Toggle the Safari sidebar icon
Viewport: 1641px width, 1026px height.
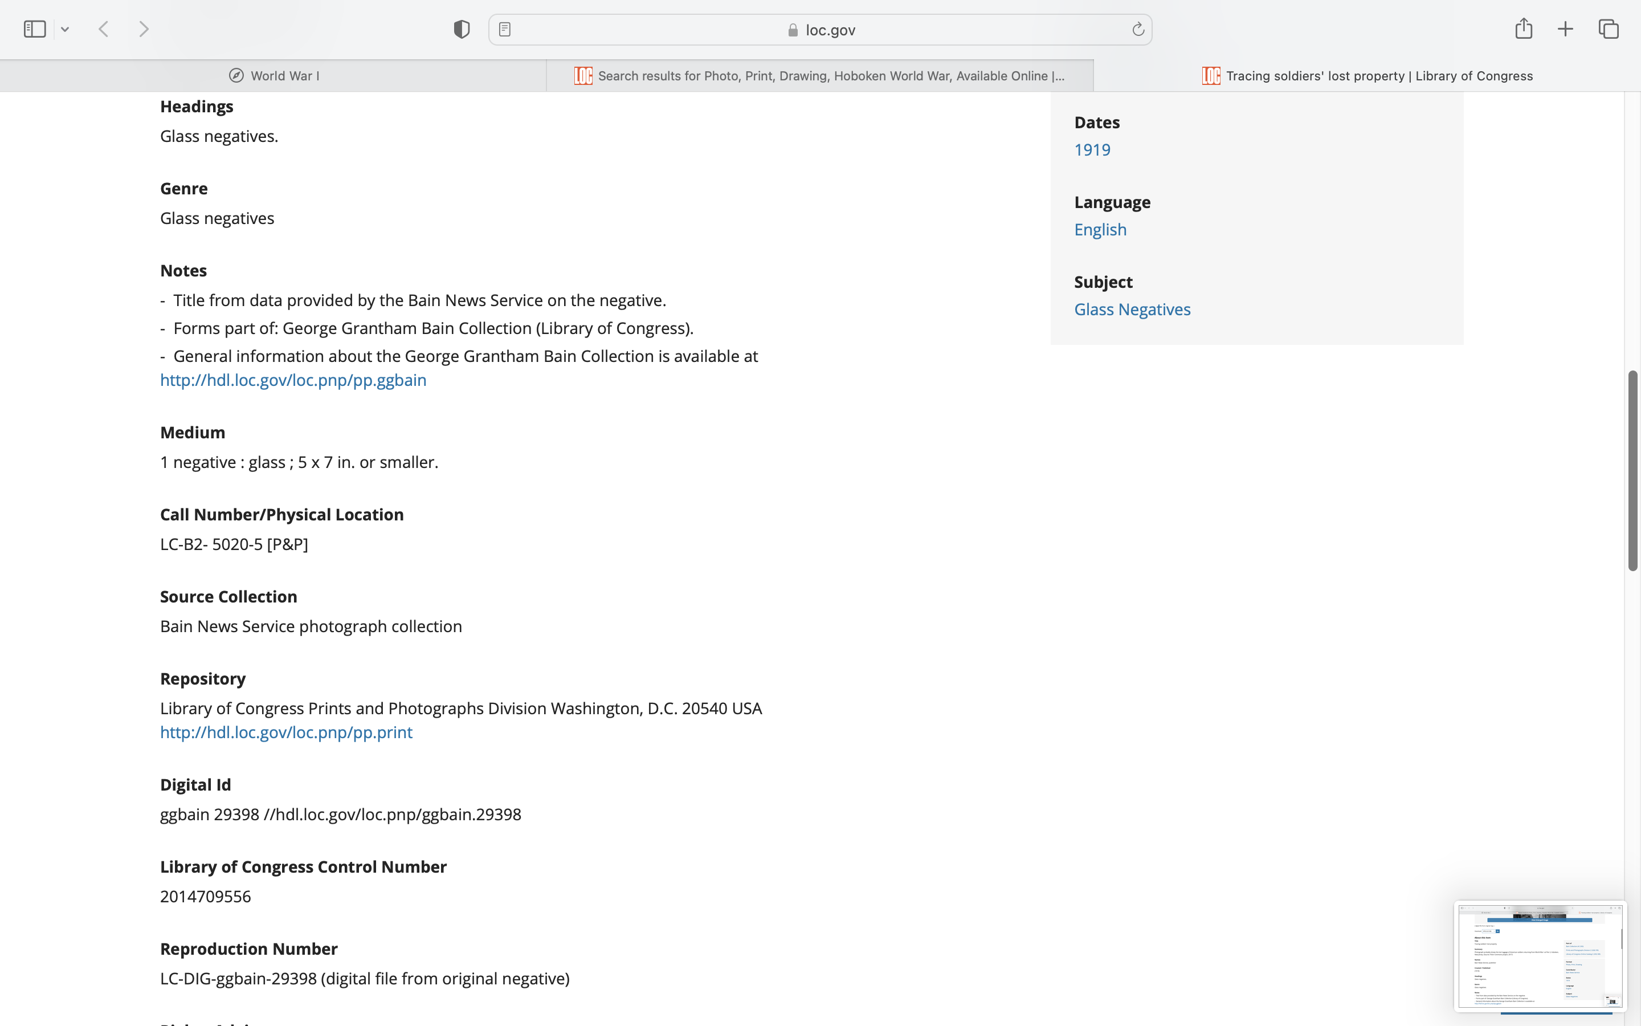[35, 29]
